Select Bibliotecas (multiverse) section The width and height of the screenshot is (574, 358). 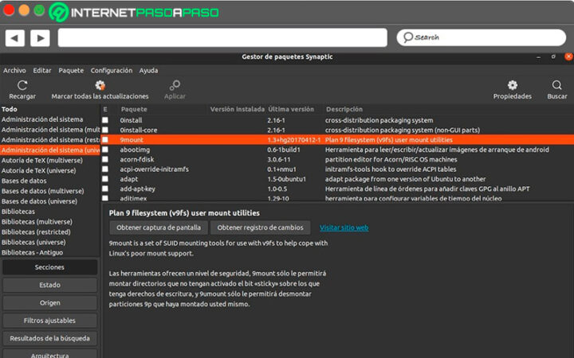coord(37,221)
